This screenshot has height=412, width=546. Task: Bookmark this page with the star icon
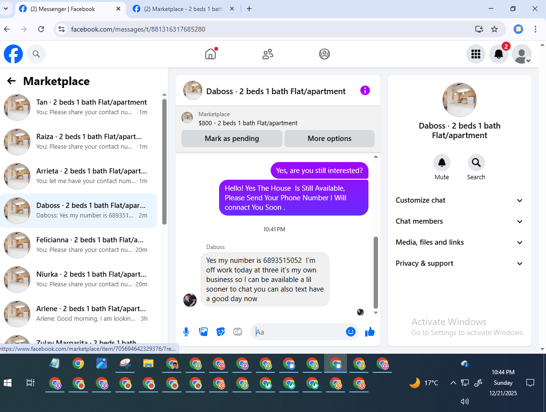[x=494, y=29]
